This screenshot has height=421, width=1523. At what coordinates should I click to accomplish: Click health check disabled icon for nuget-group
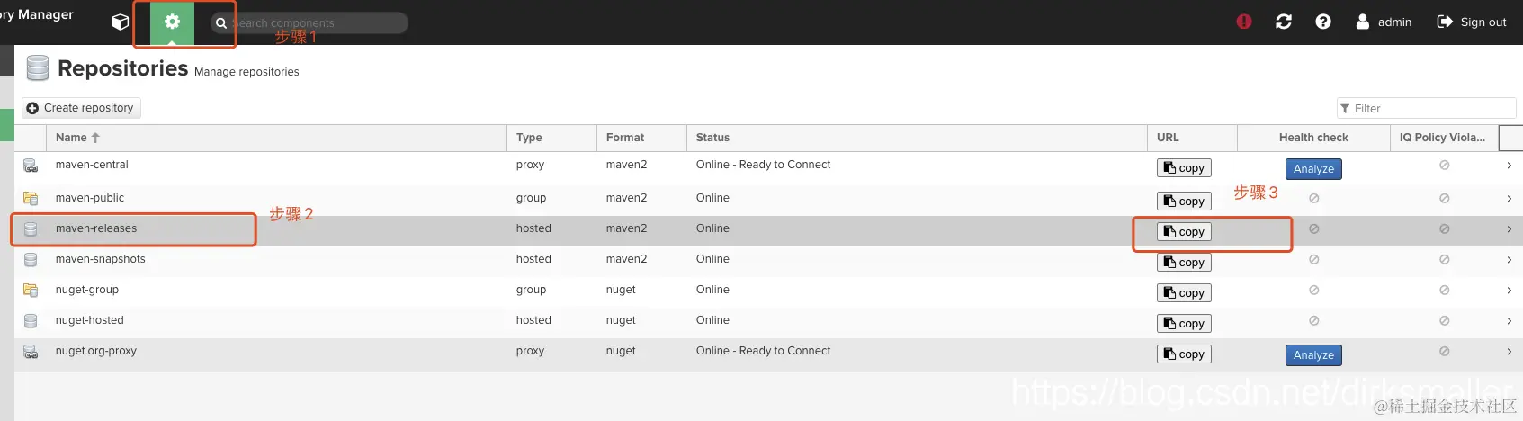pos(1314,290)
